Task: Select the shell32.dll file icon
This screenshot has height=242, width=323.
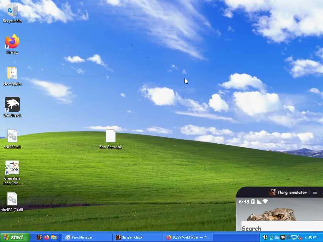Action: 12,139
